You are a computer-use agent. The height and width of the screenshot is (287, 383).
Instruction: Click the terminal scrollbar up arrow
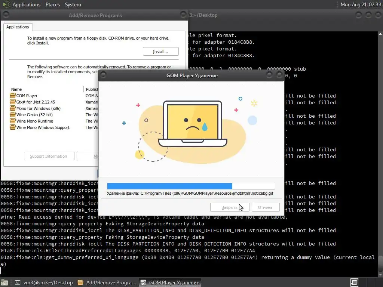380,34
